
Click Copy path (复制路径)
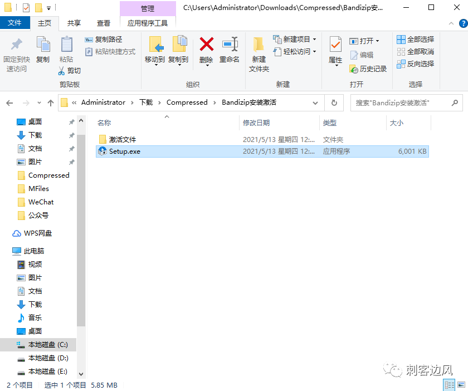click(x=104, y=40)
